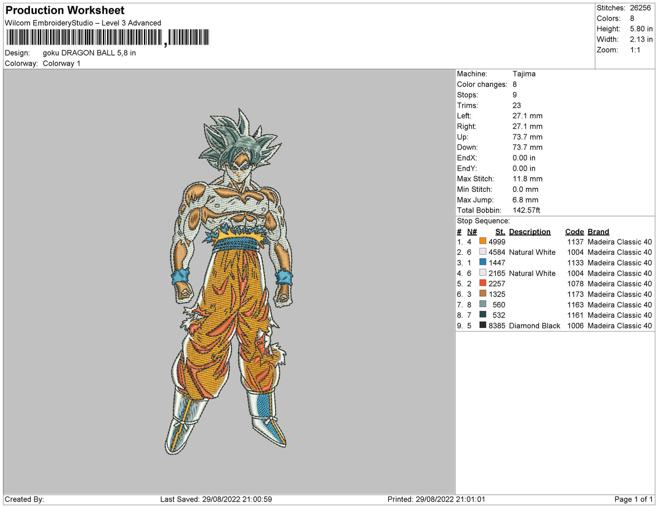Click 'Wilcom EmbroideryStudio – Level 3 Advanced' text
Viewport: 658px width, 508px height.
[x=83, y=23]
